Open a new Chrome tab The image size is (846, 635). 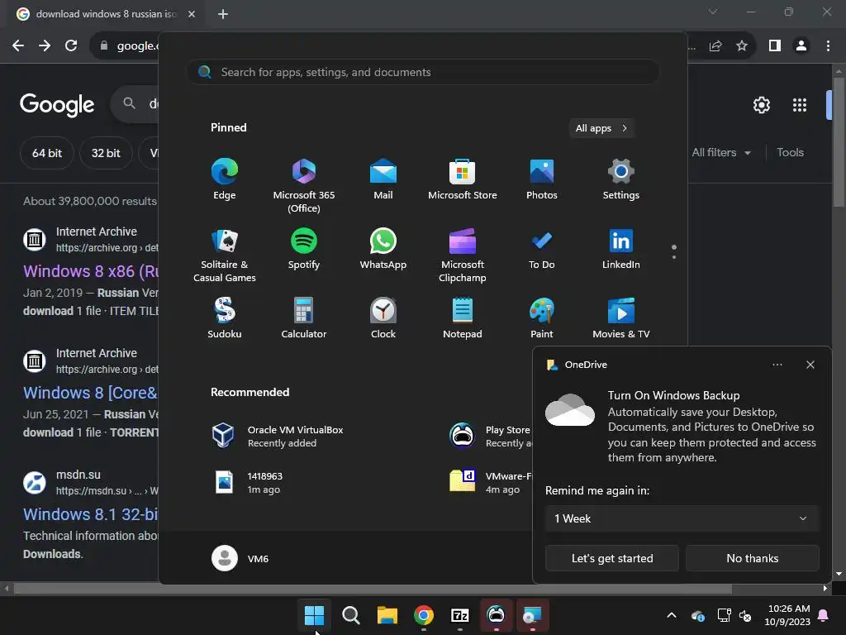(x=223, y=14)
